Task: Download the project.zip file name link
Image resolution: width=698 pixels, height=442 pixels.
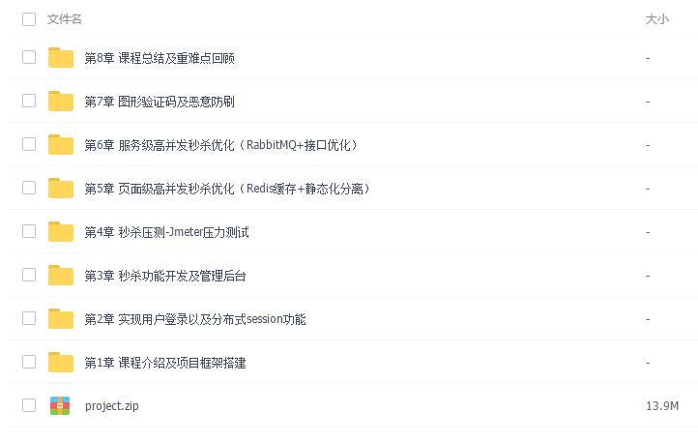Action: tap(111, 406)
